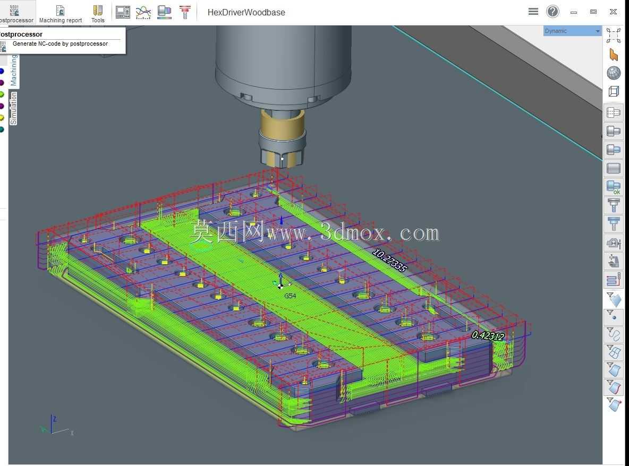Toggle vise fixture visibility

point(614,243)
